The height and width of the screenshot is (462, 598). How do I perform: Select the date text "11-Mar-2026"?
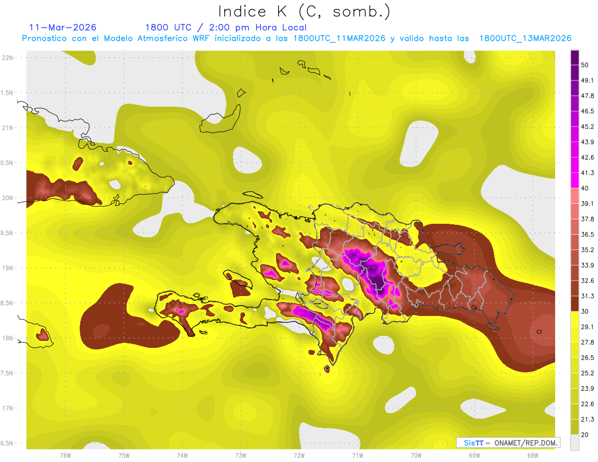click(63, 27)
